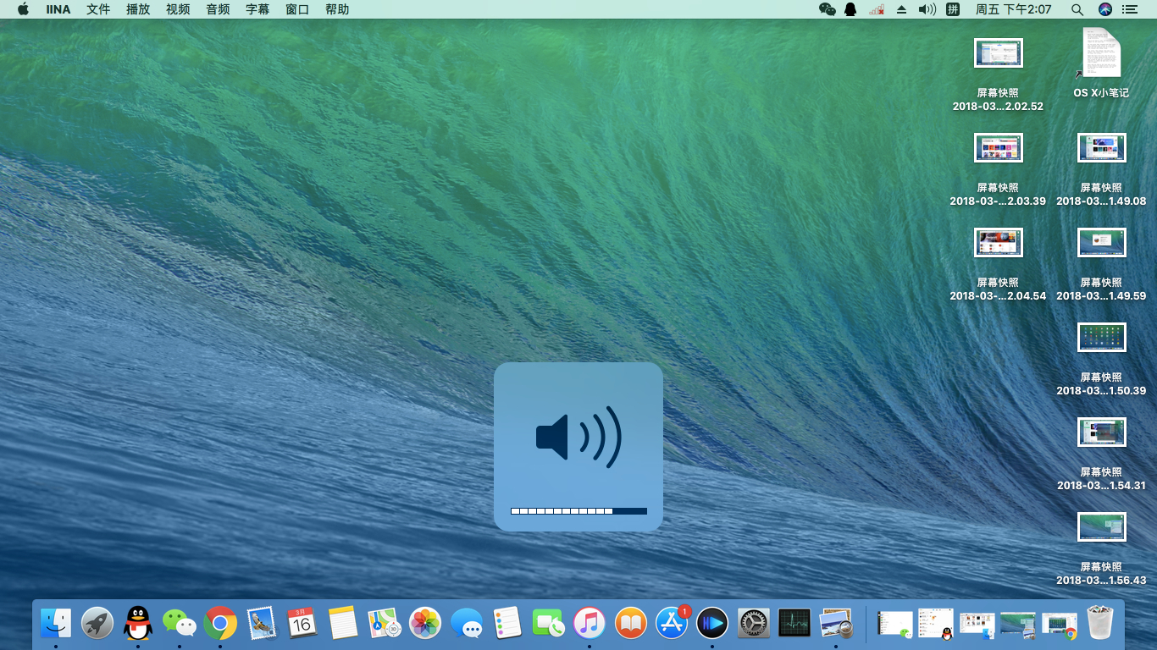Click the WeChat menu bar status icon
The height and width of the screenshot is (650, 1157).
point(828,9)
